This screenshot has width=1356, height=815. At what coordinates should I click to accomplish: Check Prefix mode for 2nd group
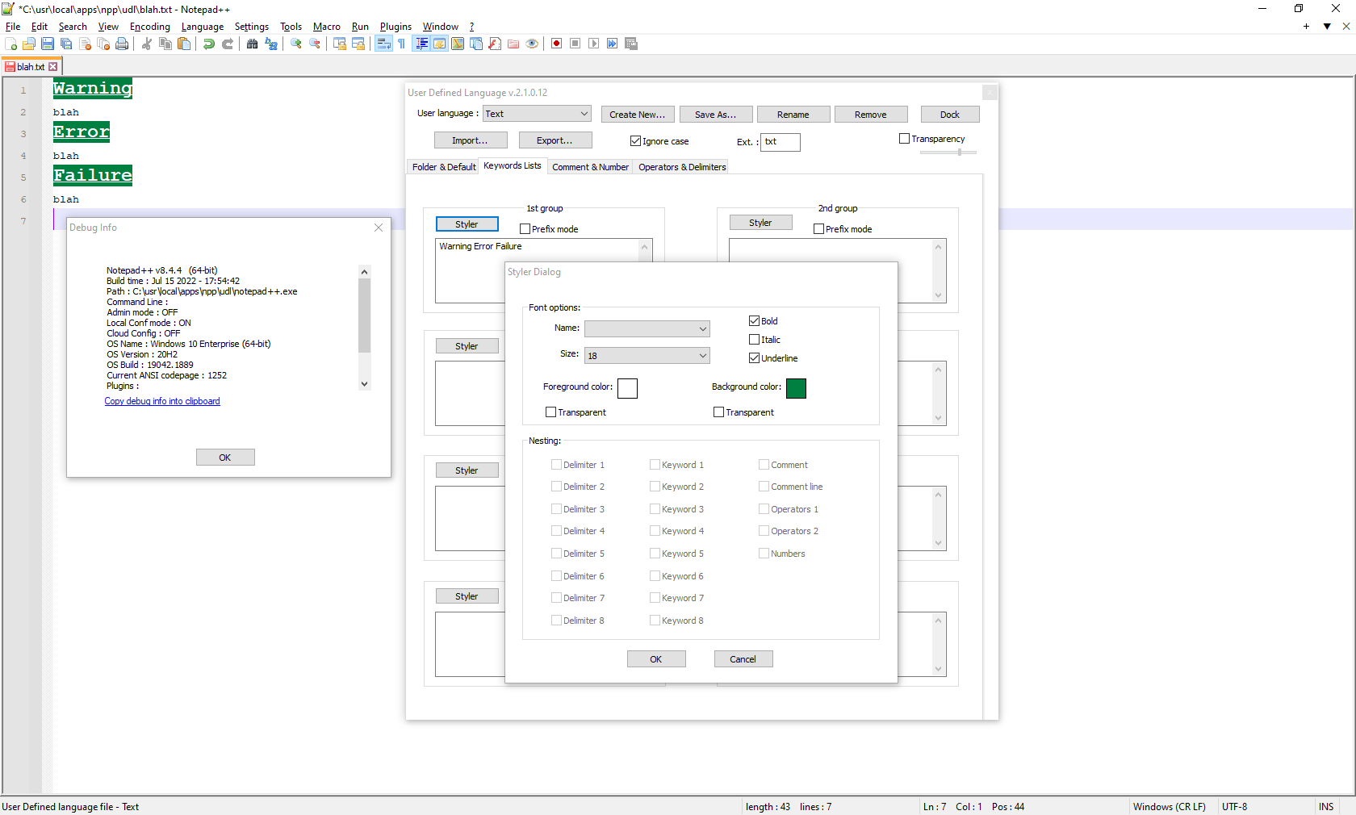(818, 229)
